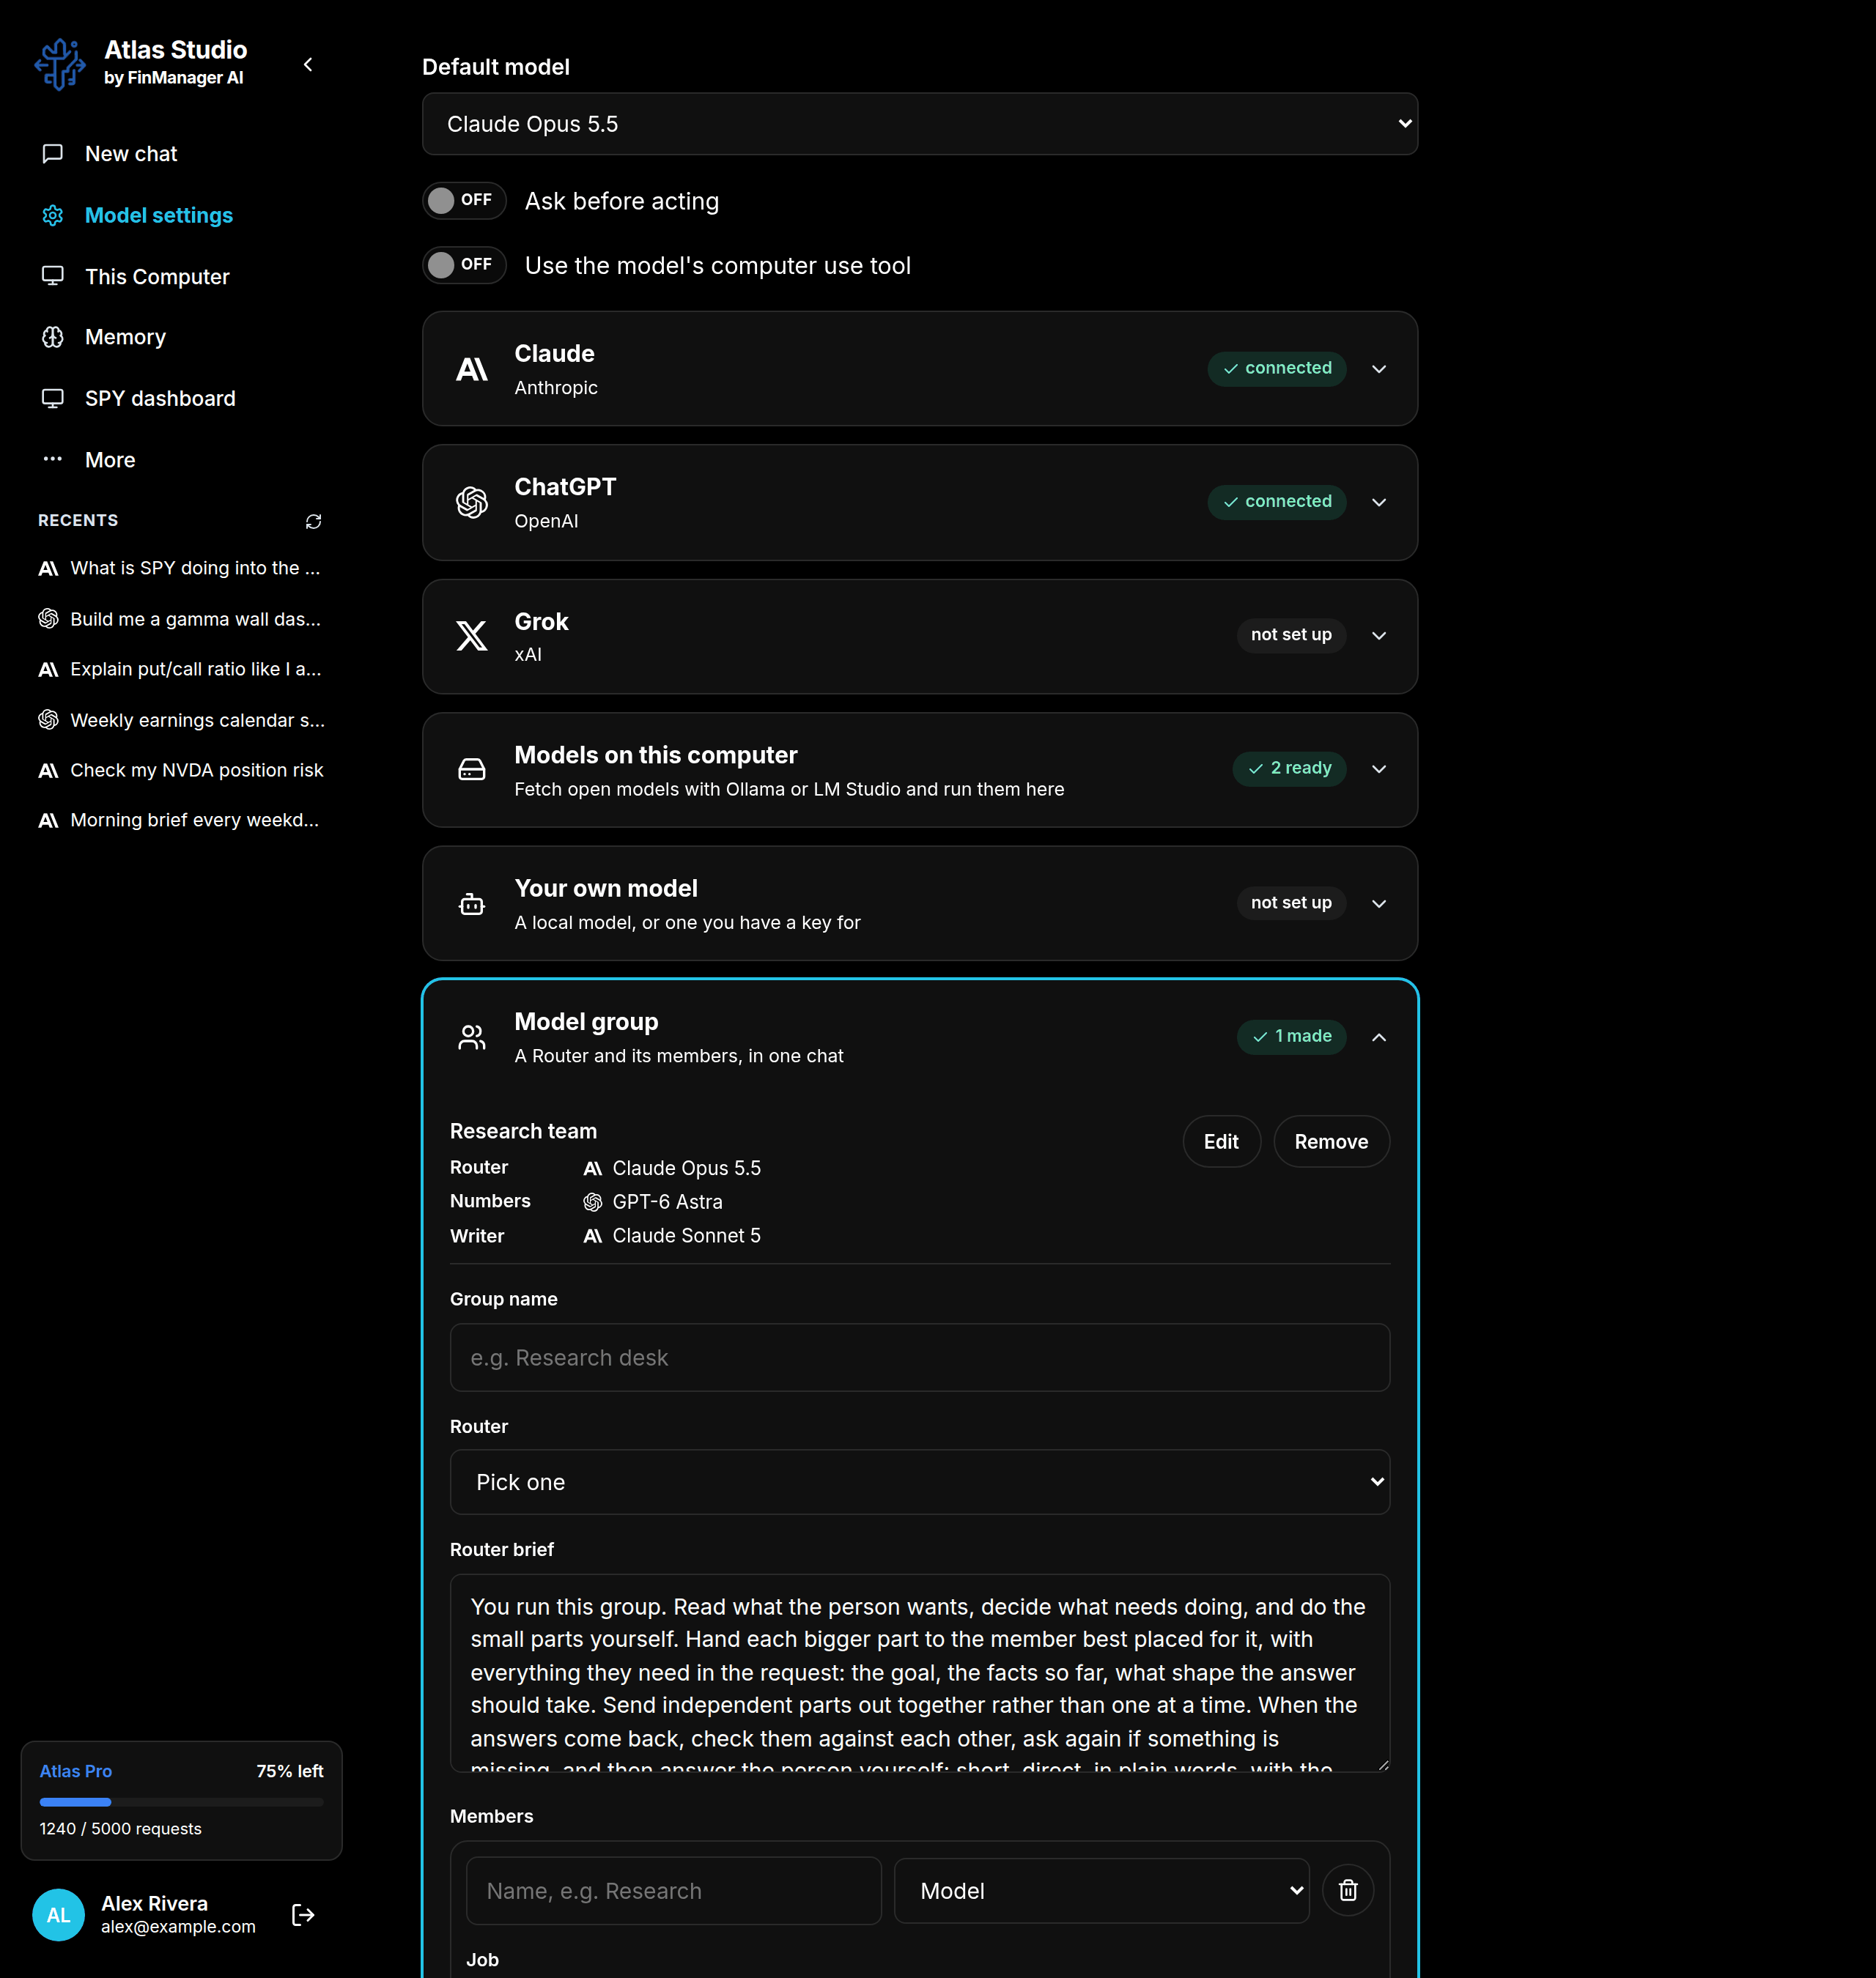Toggle Ask before acting switch
The image size is (1876, 1978).
pyautogui.click(x=464, y=200)
